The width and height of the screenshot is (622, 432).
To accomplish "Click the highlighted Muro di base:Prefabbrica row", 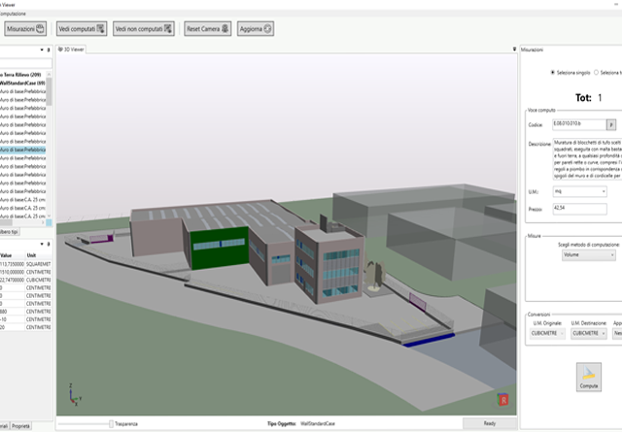I will pyautogui.click(x=22, y=150).
